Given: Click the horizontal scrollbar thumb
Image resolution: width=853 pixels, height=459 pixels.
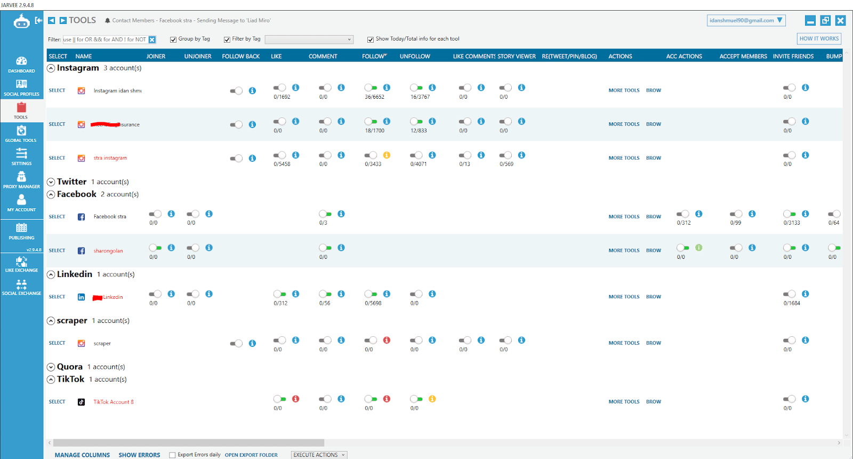Looking at the screenshot, I should 189,442.
